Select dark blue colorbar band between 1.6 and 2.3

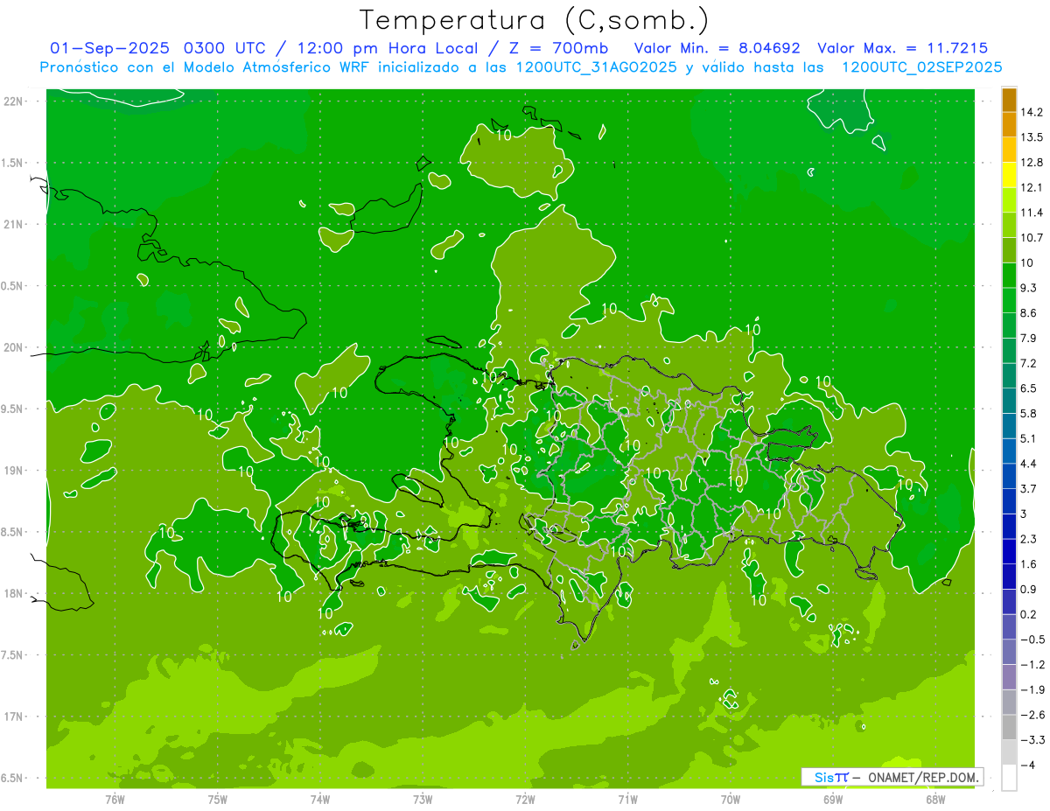[1009, 552]
